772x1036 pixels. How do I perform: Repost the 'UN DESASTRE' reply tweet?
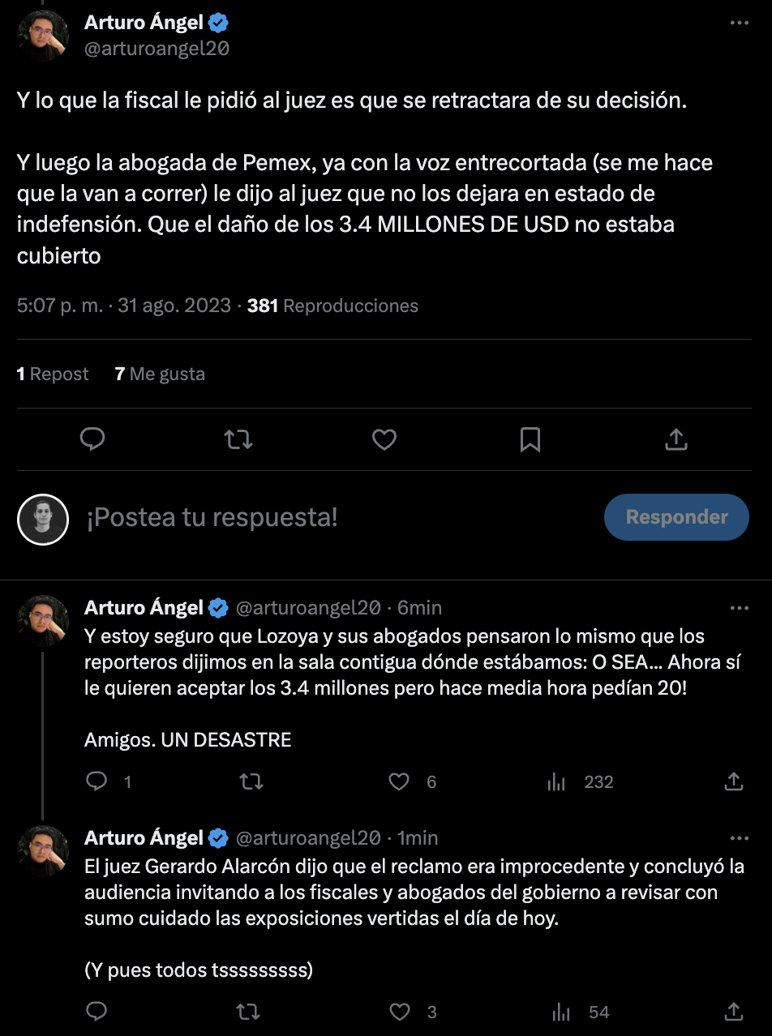click(251, 781)
